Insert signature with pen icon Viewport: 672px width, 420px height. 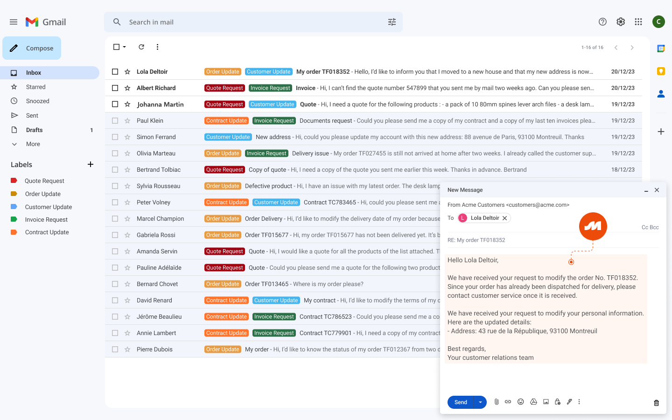569,402
